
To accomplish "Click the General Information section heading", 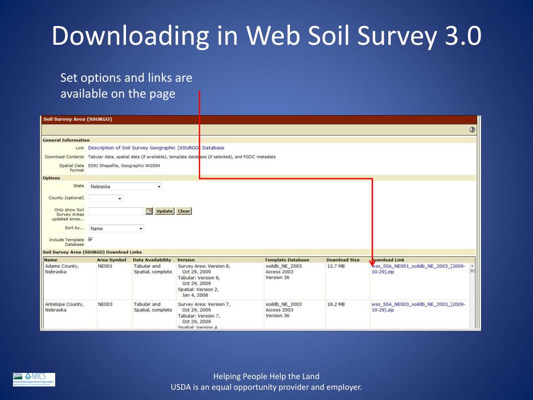I will (66, 140).
